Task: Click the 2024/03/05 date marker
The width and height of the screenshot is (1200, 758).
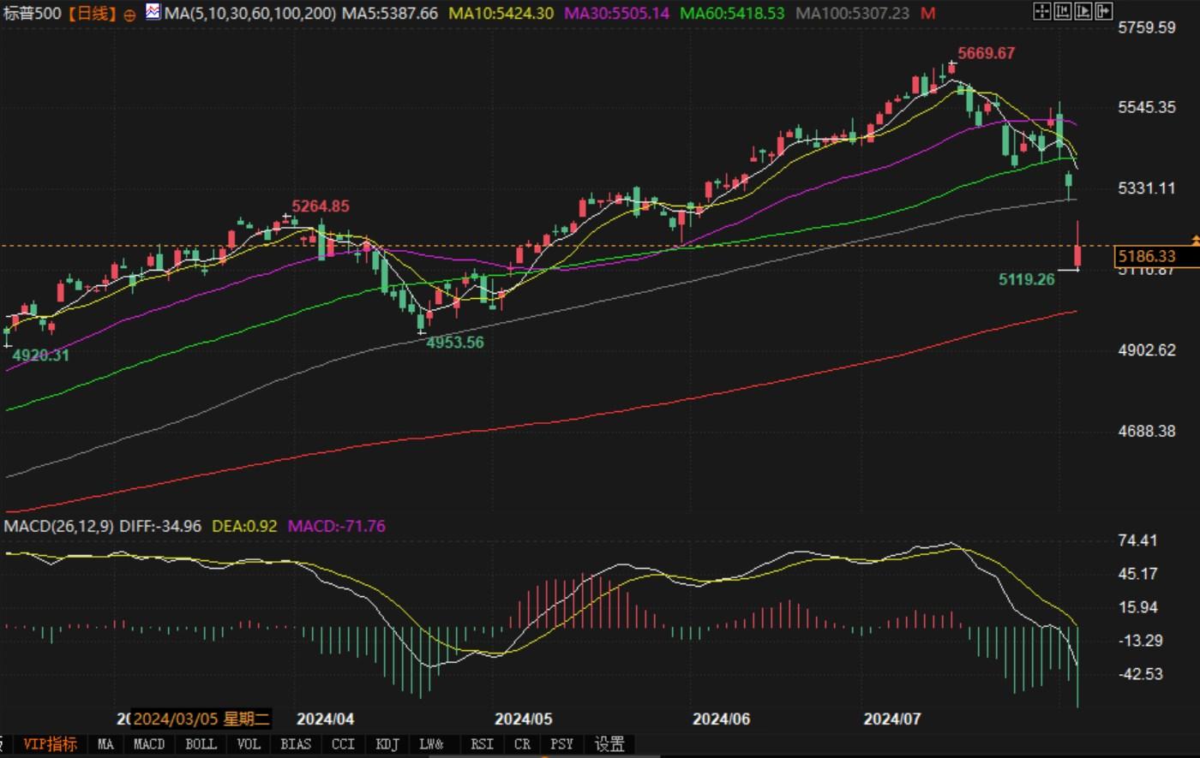Action: 201,719
